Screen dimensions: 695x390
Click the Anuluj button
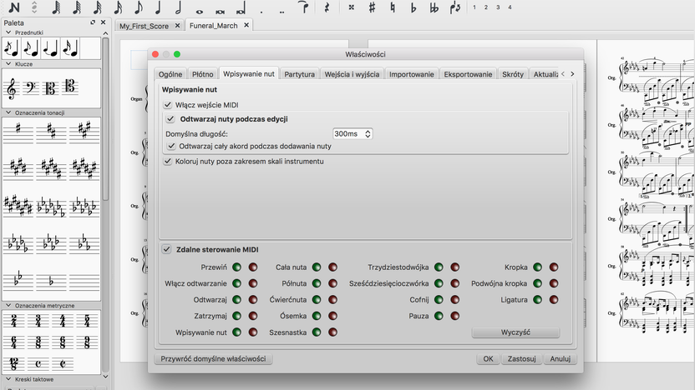[x=561, y=358]
